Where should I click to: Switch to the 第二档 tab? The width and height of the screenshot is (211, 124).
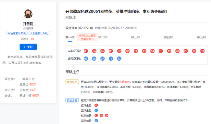[x=103, y=37]
